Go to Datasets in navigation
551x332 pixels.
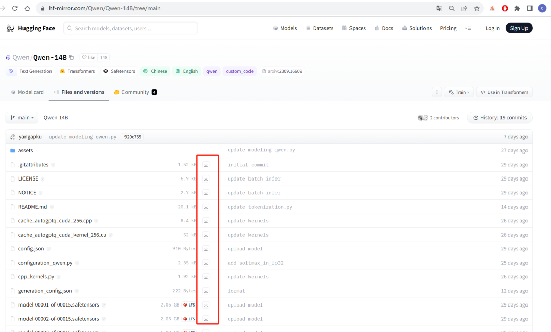[x=319, y=28]
